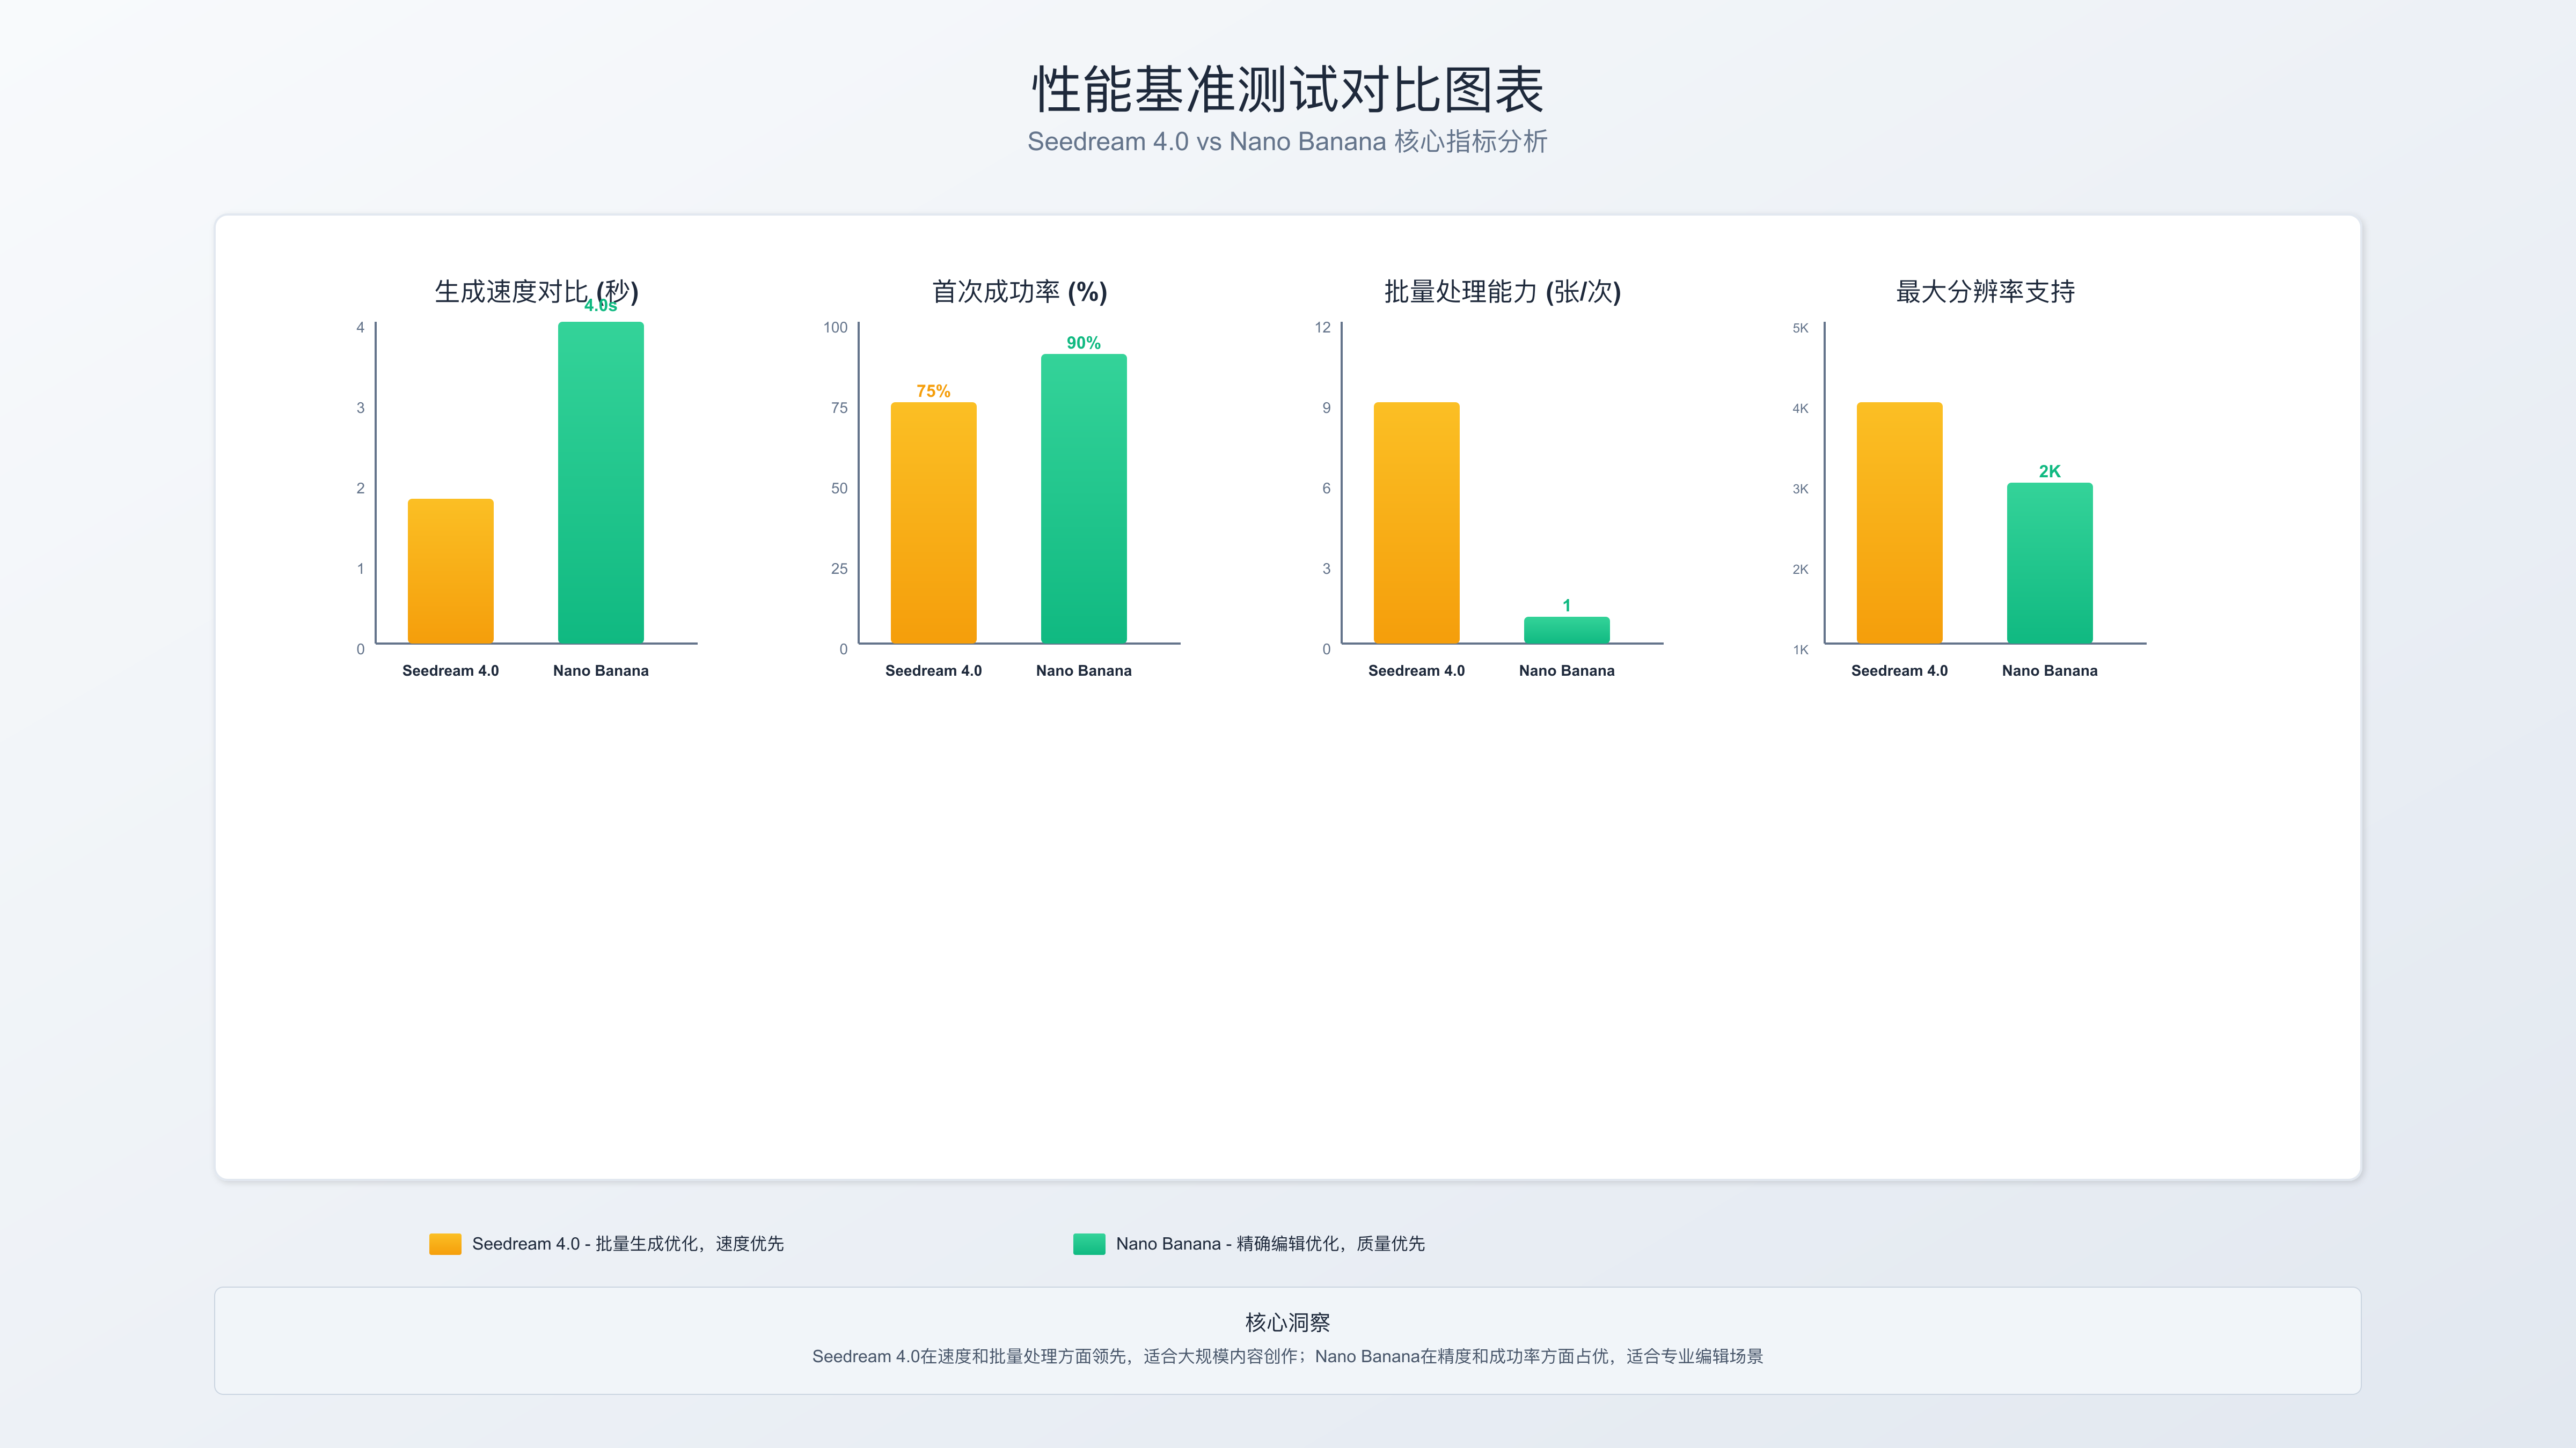Click the chart title 生成速度对比 (秒)
Image resolution: width=2576 pixels, height=1448 pixels.
pyautogui.click(x=536, y=292)
